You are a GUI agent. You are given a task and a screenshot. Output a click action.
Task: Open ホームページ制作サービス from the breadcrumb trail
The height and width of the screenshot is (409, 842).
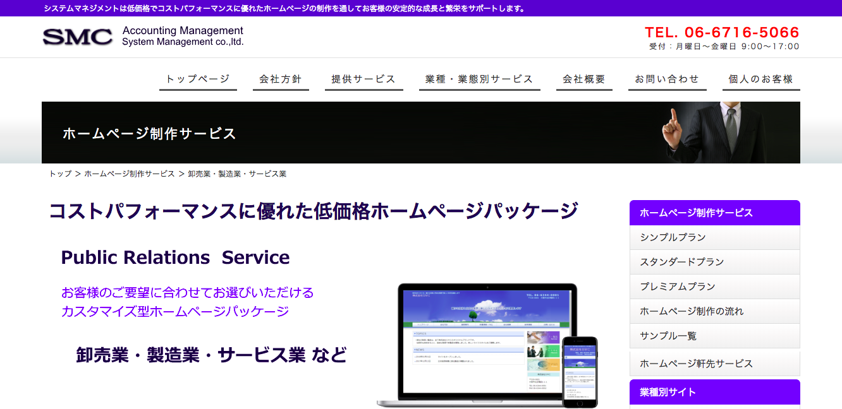(129, 174)
